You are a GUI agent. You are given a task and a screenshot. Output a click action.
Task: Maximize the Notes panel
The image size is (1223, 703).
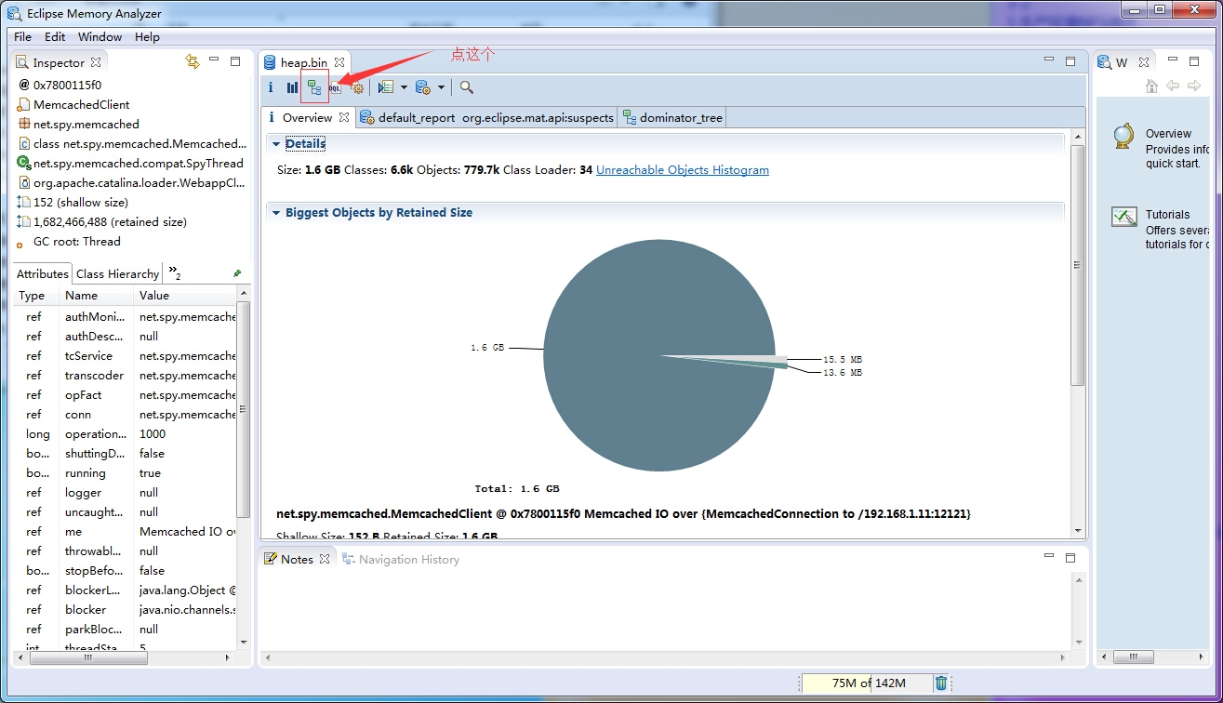[1070, 558]
